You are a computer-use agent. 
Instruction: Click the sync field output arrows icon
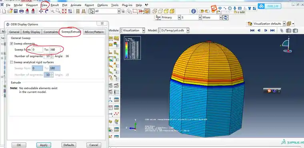[x=225, y=18]
